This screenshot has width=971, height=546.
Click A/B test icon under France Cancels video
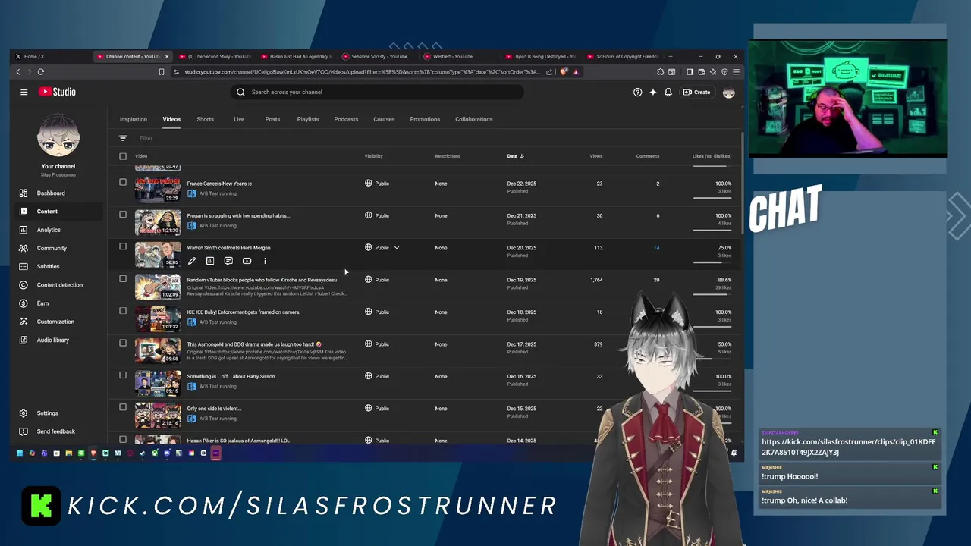pyautogui.click(x=192, y=193)
